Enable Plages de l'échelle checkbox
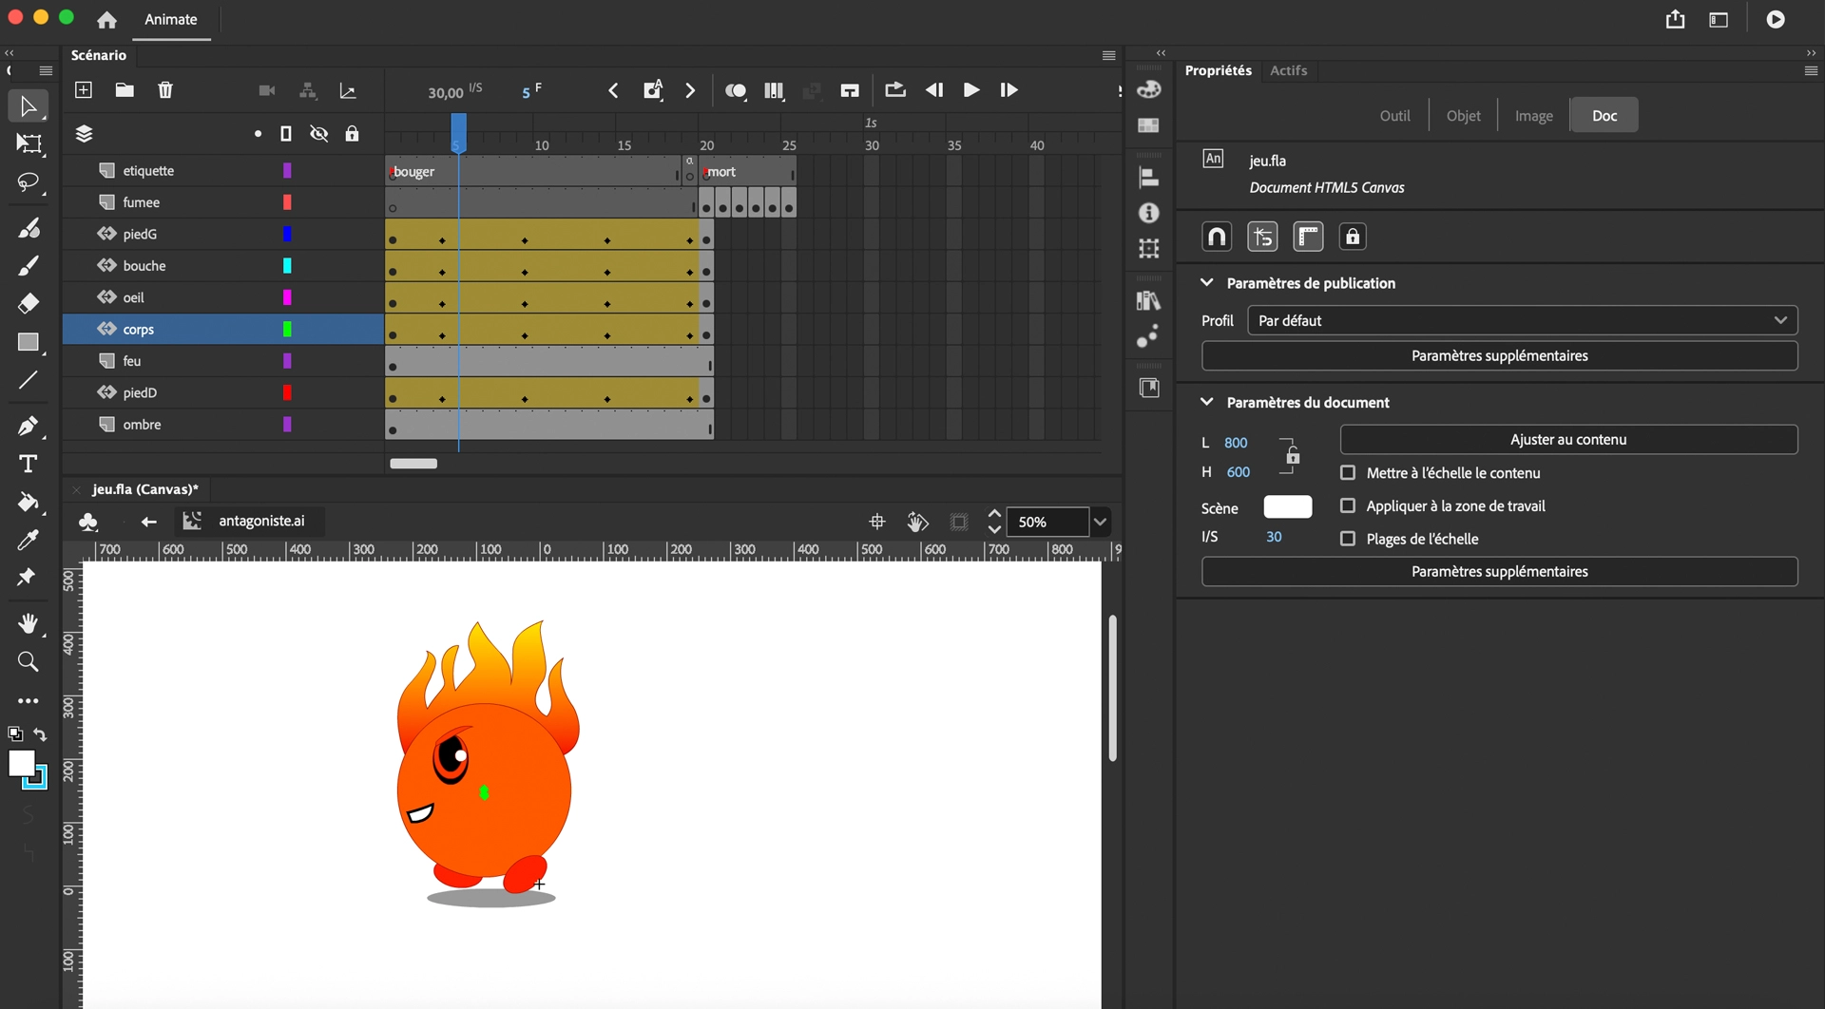Screen dimensions: 1825x1009 (1348, 539)
